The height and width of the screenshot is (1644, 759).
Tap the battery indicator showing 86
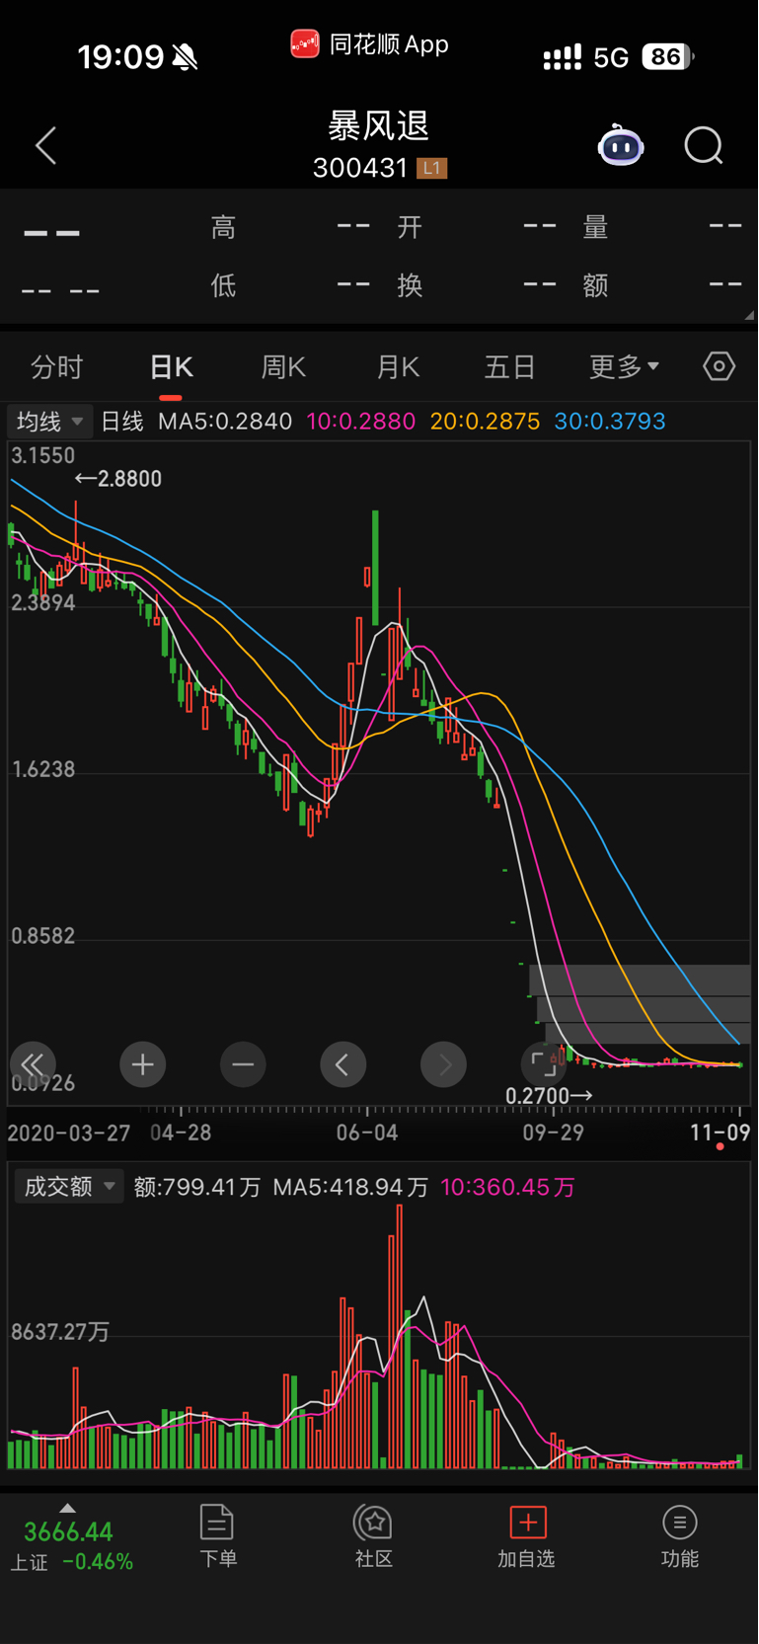click(668, 56)
